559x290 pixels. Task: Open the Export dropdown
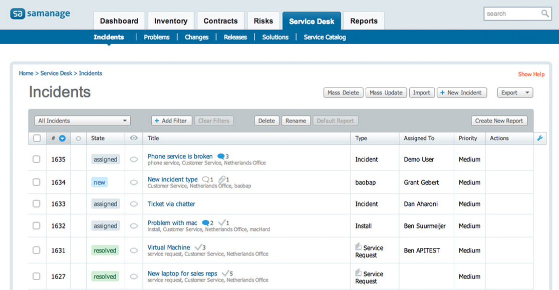[x=515, y=92]
